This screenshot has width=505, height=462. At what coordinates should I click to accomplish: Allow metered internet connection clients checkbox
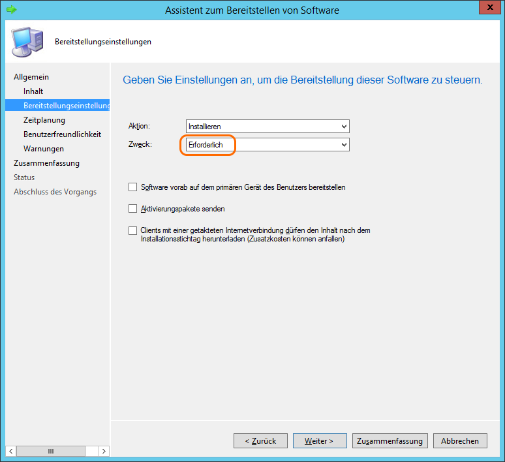click(133, 230)
